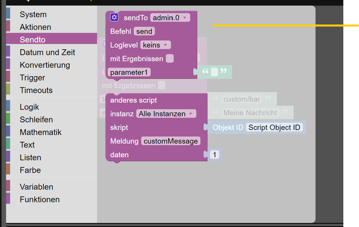Select the Logik category
This screenshot has height=227, width=359.
(29, 107)
